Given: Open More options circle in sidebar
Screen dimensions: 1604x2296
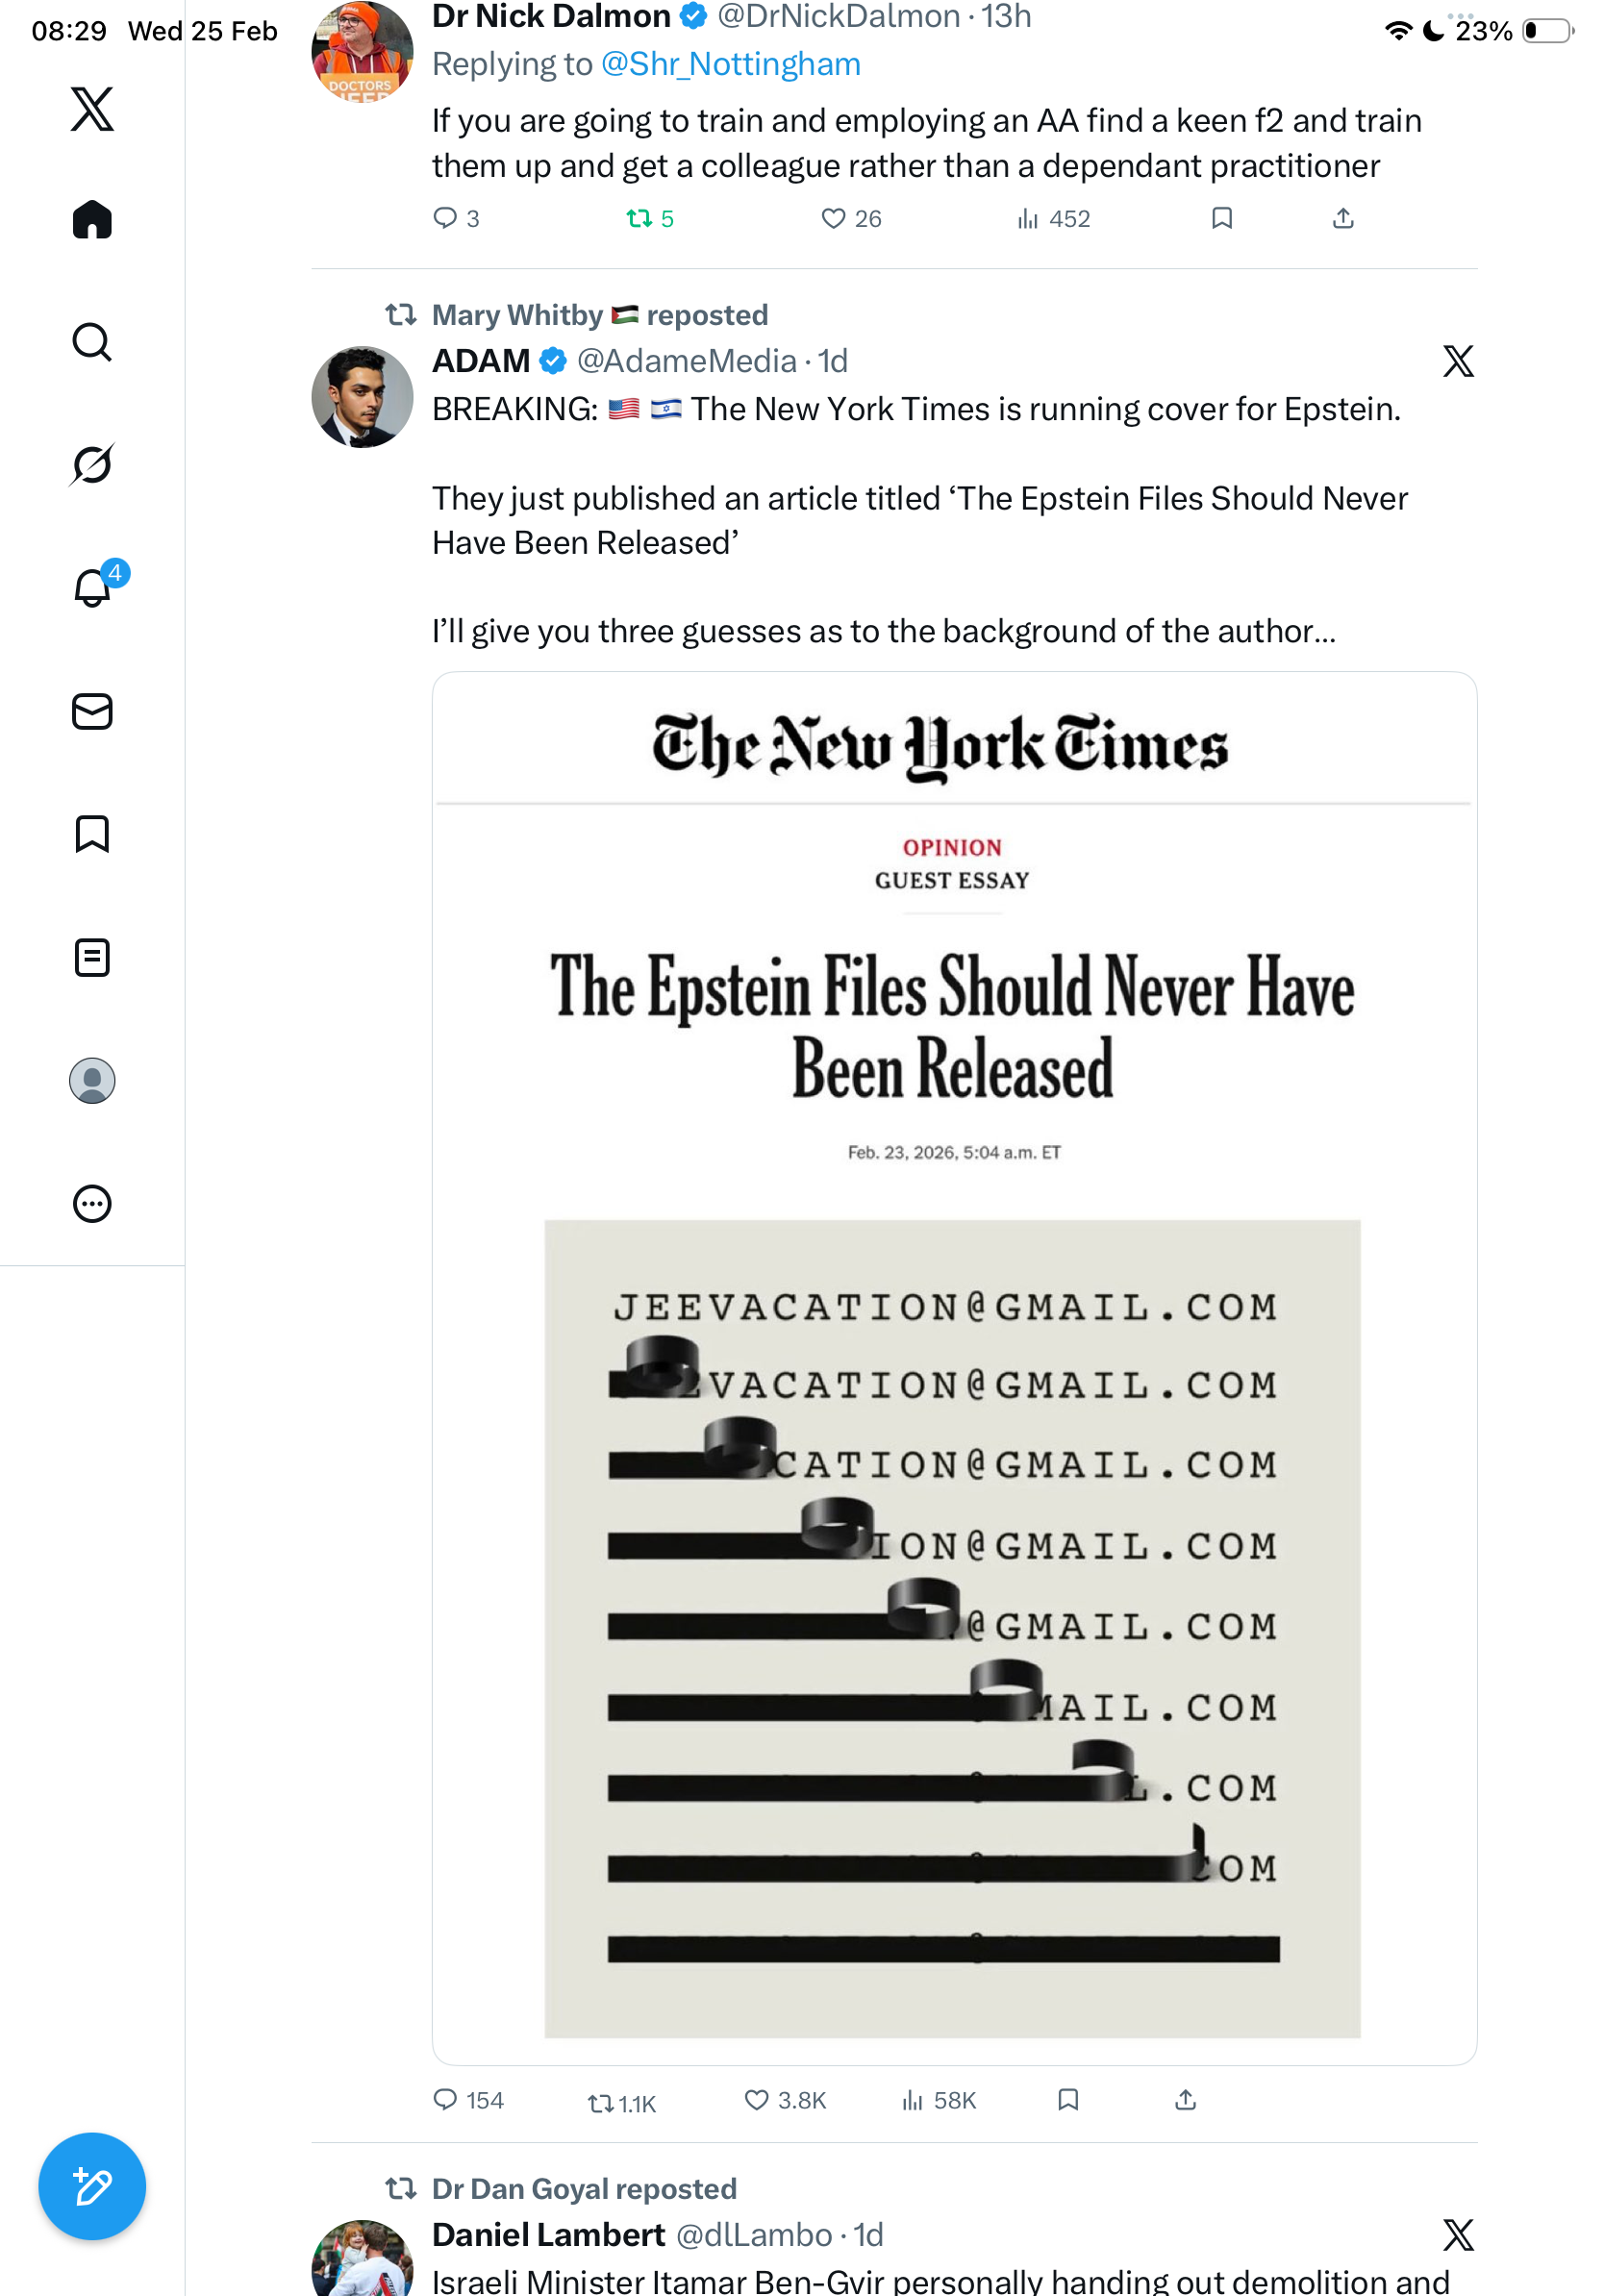Looking at the screenshot, I should coord(92,1203).
